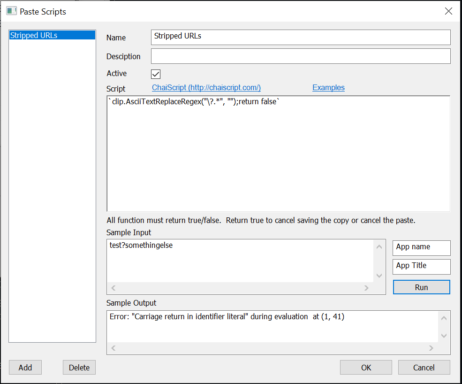Uncheck the Active checkbox

click(x=156, y=74)
